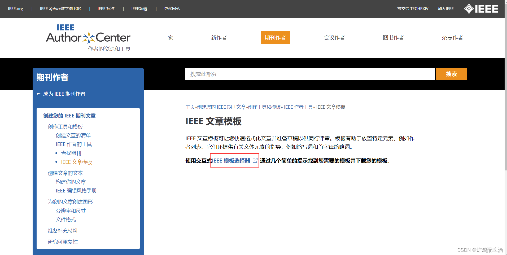Click the IEEE logo in the top-right corner
Image resolution: width=507 pixels, height=255 pixels.
481,9
